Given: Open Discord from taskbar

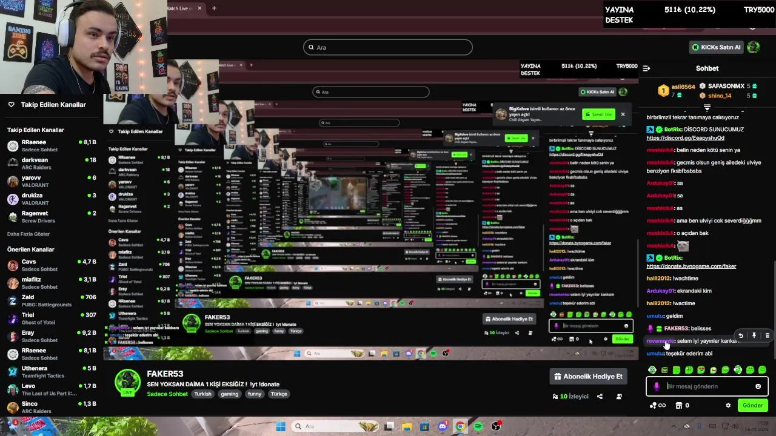Looking at the screenshot, I should tap(443, 426).
